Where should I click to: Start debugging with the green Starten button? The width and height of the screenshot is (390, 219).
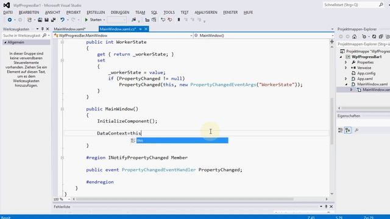93,19
